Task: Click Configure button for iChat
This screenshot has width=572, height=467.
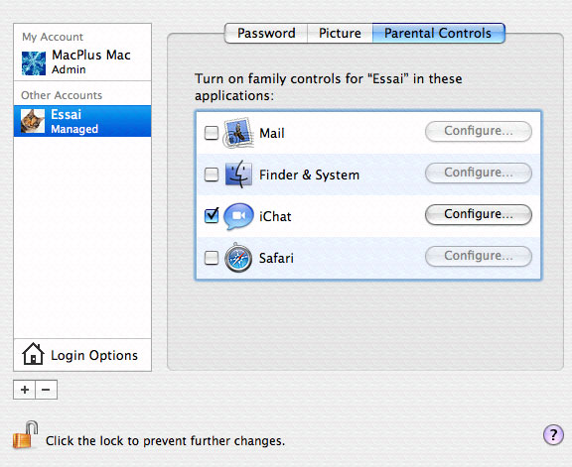Action: (x=479, y=214)
